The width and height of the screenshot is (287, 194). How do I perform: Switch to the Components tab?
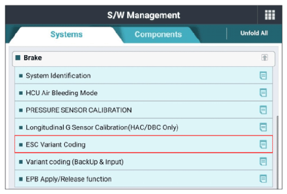pyautogui.click(x=158, y=35)
